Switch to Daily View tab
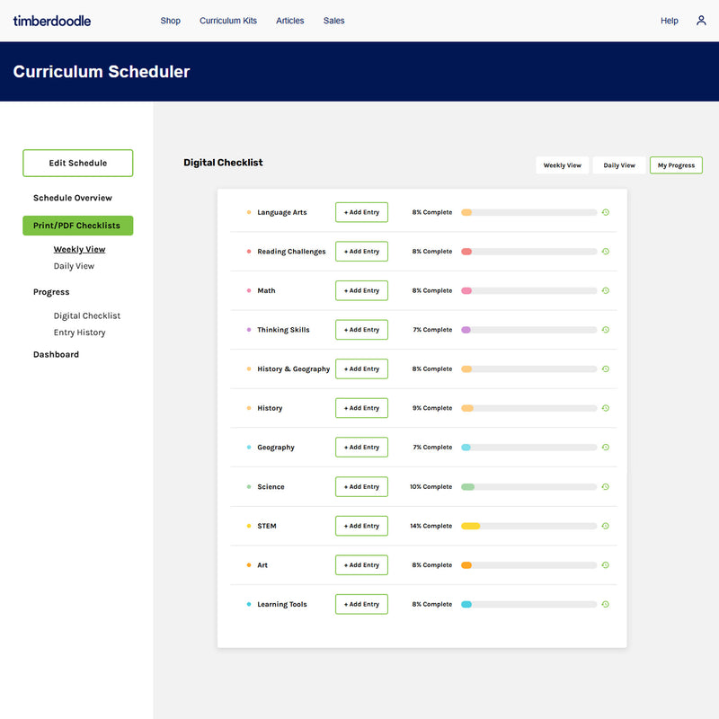Image resolution: width=719 pixels, height=719 pixels. [x=618, y=165]
